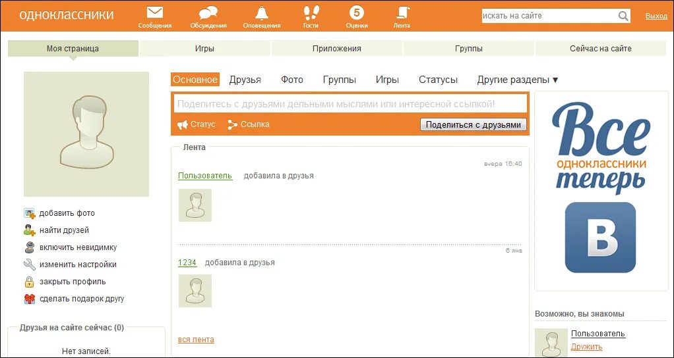The image size is (674, 358).
Task: Open Гости footprints icon
Action: click(311, 13)
